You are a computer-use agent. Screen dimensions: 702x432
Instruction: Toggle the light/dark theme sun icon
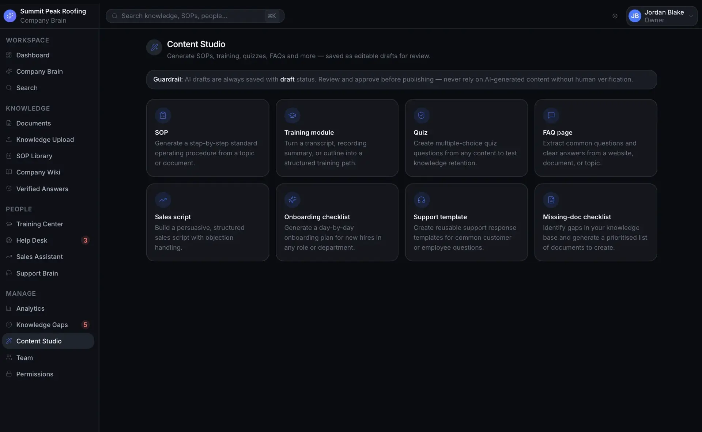[x=615, y=16]
